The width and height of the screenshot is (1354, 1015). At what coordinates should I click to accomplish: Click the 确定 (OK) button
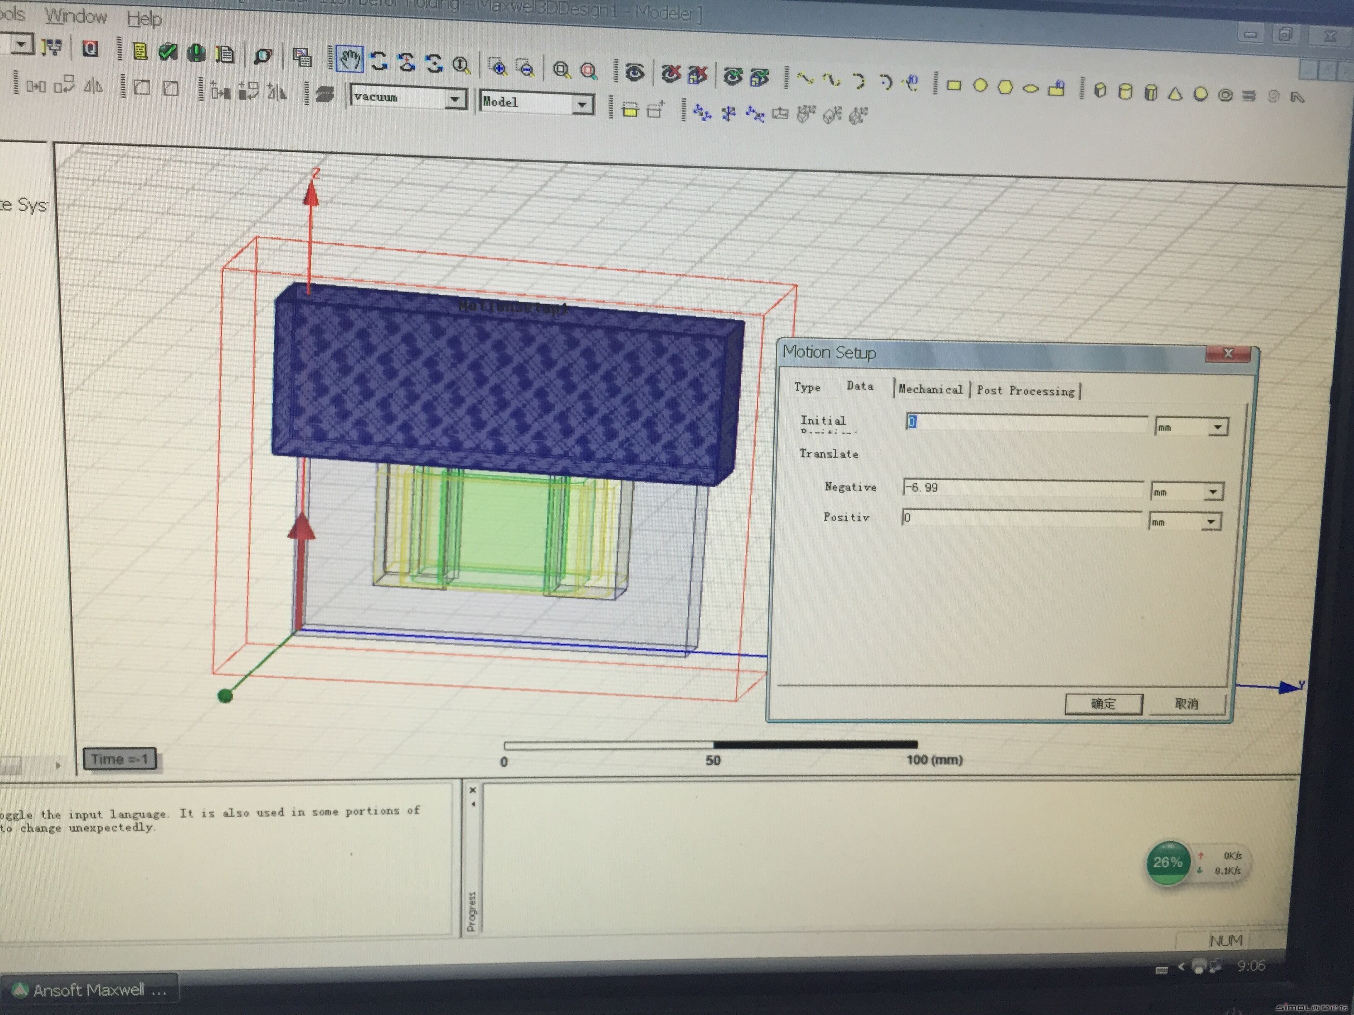pyautogui.click(x=1103, y=704)
